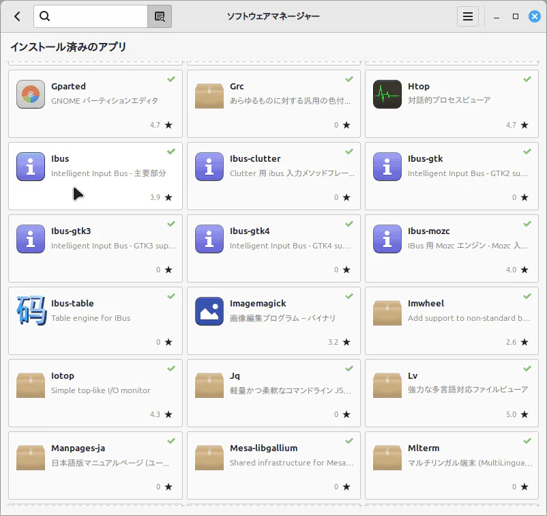Open the Gparted app title
The width and height of the screenshot is (547, 516).
68,86
